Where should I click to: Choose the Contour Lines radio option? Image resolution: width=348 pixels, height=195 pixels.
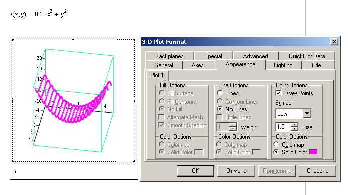pos(220,102)
